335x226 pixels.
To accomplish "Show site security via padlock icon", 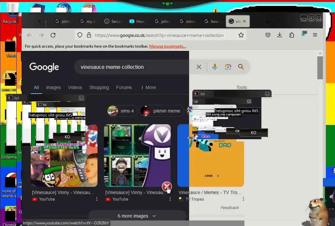I will coord(89,35).
